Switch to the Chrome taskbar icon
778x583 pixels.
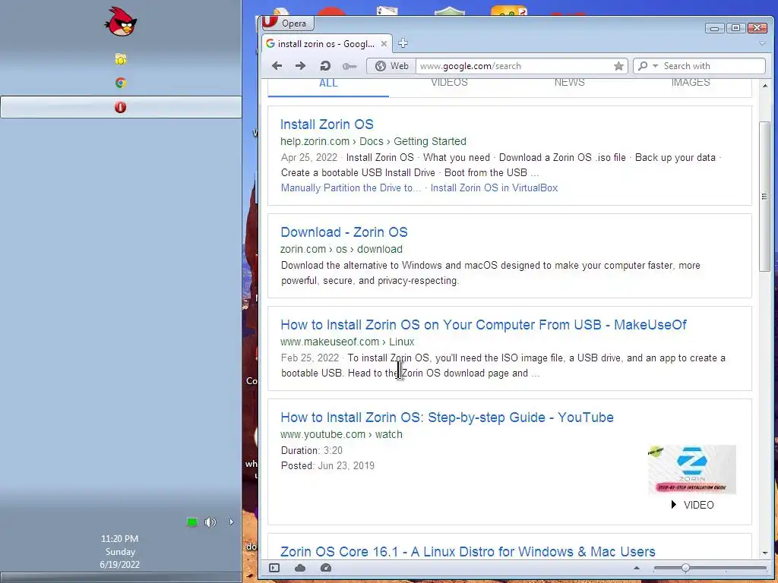(121, 83)
